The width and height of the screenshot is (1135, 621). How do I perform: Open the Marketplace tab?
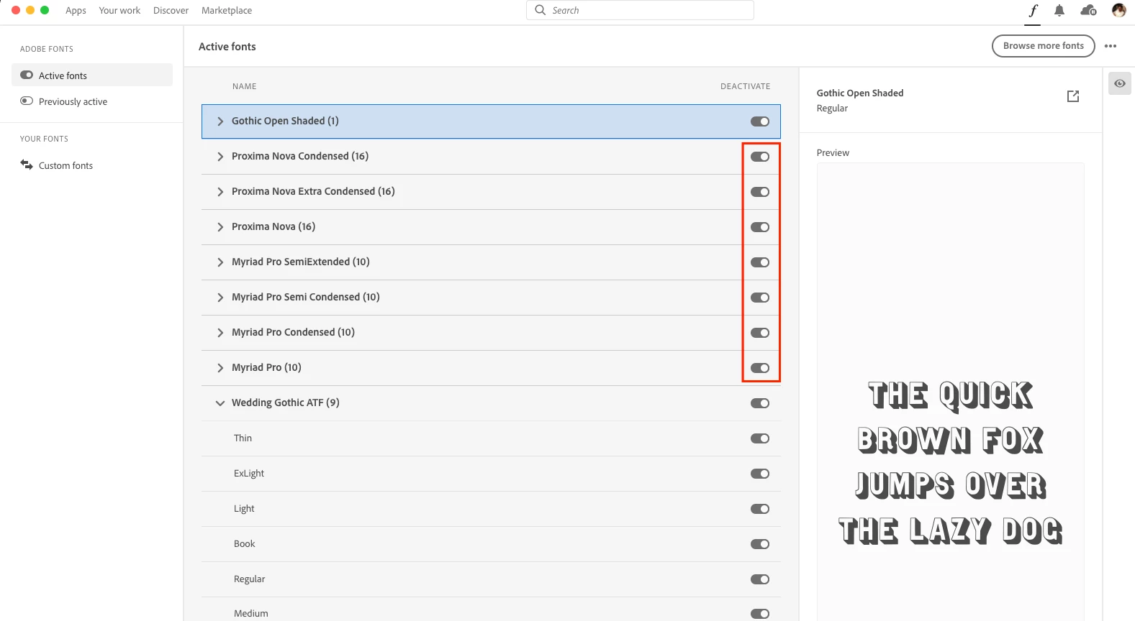click(x=227, y=10)
